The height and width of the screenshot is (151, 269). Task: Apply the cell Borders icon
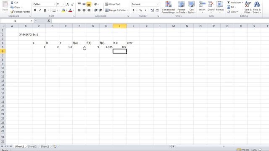click(54, 10)
